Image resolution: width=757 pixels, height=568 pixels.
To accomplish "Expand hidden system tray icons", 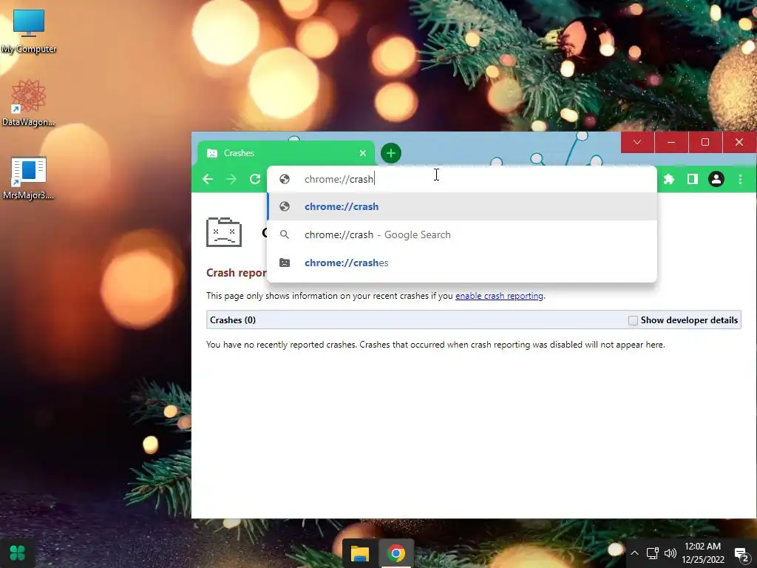I will 634,553.
